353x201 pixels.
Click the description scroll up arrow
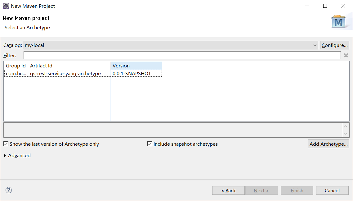point(346,126)
